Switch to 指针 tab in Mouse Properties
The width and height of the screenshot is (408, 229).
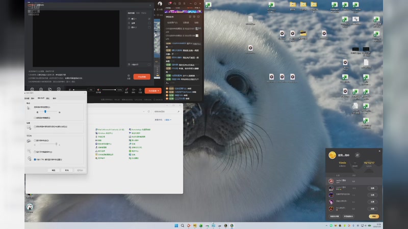click(x=33, y=98)
